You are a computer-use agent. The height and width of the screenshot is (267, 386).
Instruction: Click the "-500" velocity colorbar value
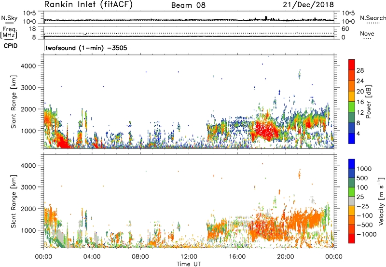pyautogui.click(x=365, y=225)
